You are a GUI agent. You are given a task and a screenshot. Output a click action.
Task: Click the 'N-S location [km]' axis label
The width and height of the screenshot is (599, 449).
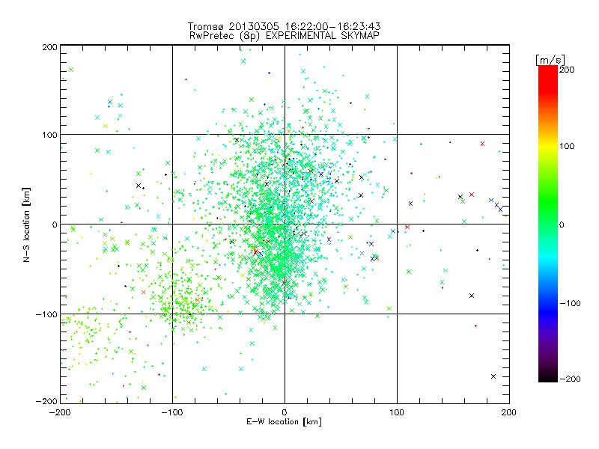pos(26,225)
